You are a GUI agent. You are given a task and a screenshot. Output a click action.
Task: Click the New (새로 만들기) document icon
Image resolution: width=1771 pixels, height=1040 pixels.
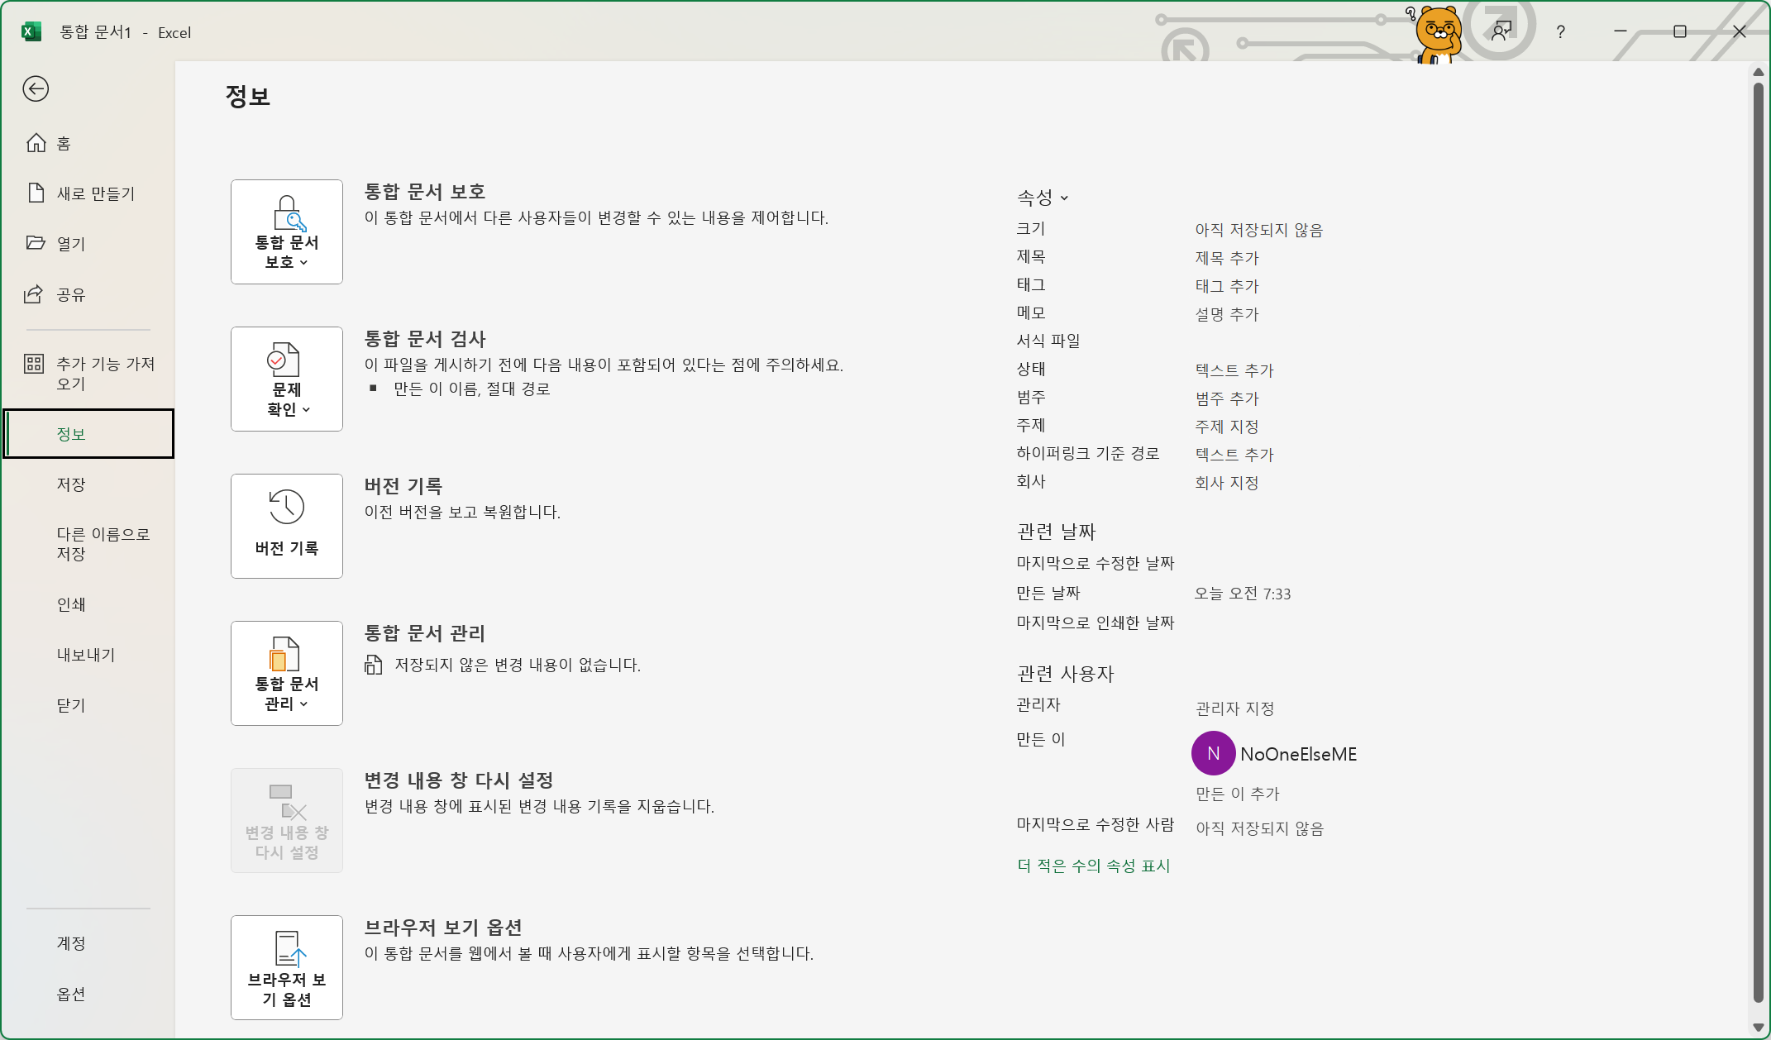pyautogui.click(x=36, y=193)
